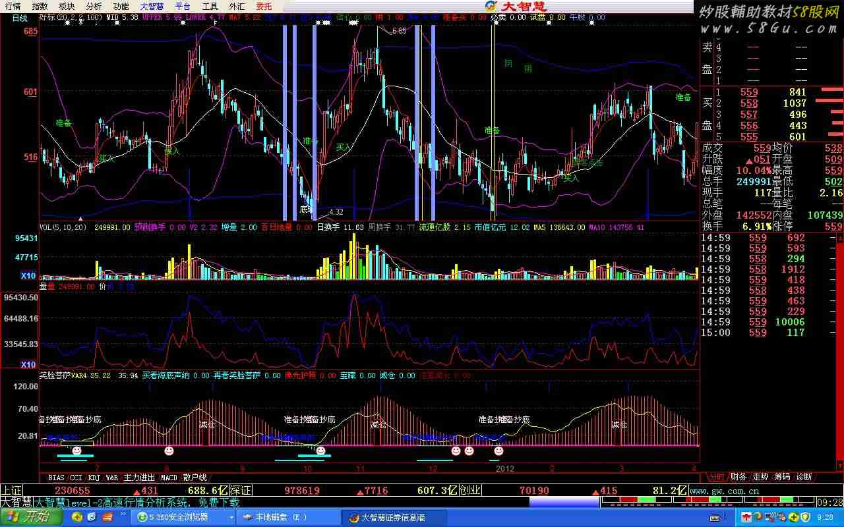Image resolution: width=844 pixels, height=527 pixels.
Task: Open the 外汇 menu
Action: [237, 6]
